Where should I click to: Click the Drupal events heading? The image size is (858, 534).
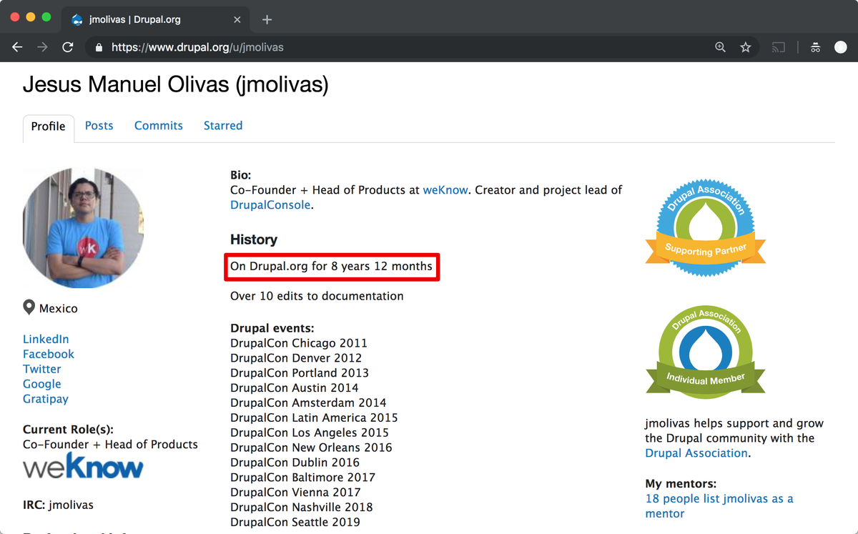tap(272, 328)
